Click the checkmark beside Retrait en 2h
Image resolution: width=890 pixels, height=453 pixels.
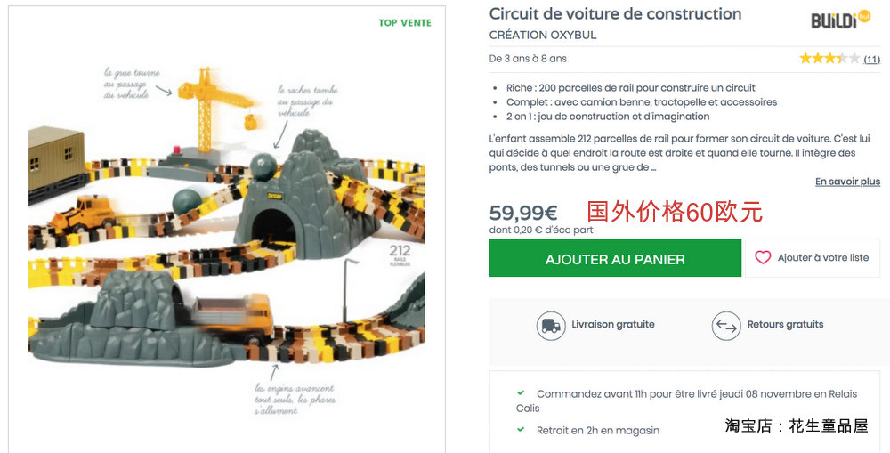point(521,430)
